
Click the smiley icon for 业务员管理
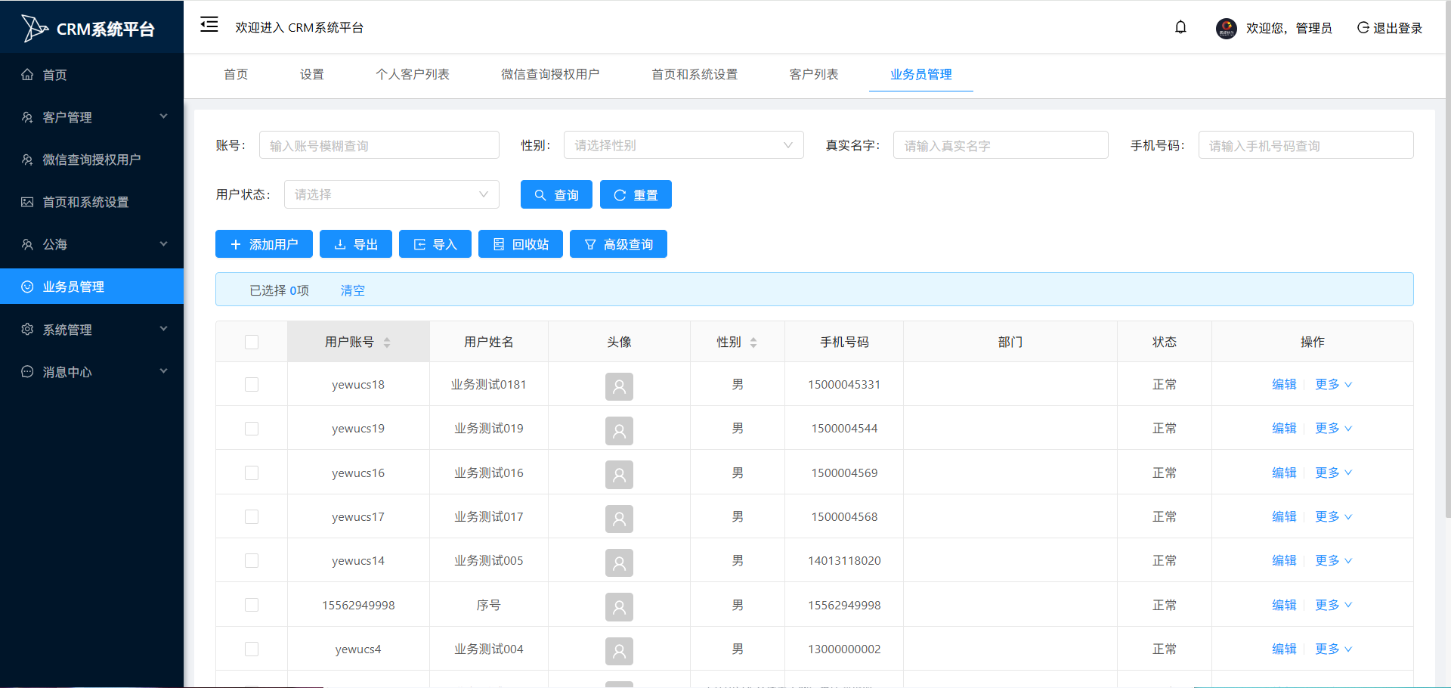pyautogui.click(x=27, y=287)
